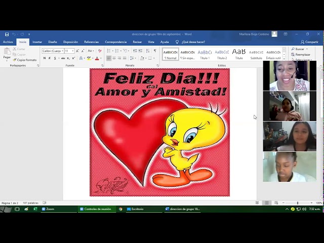Open the Disposición tab

click(70, 42)
